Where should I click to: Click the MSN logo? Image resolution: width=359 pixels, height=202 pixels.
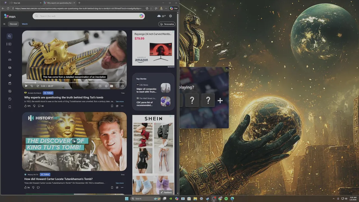[x=10, y=16]
